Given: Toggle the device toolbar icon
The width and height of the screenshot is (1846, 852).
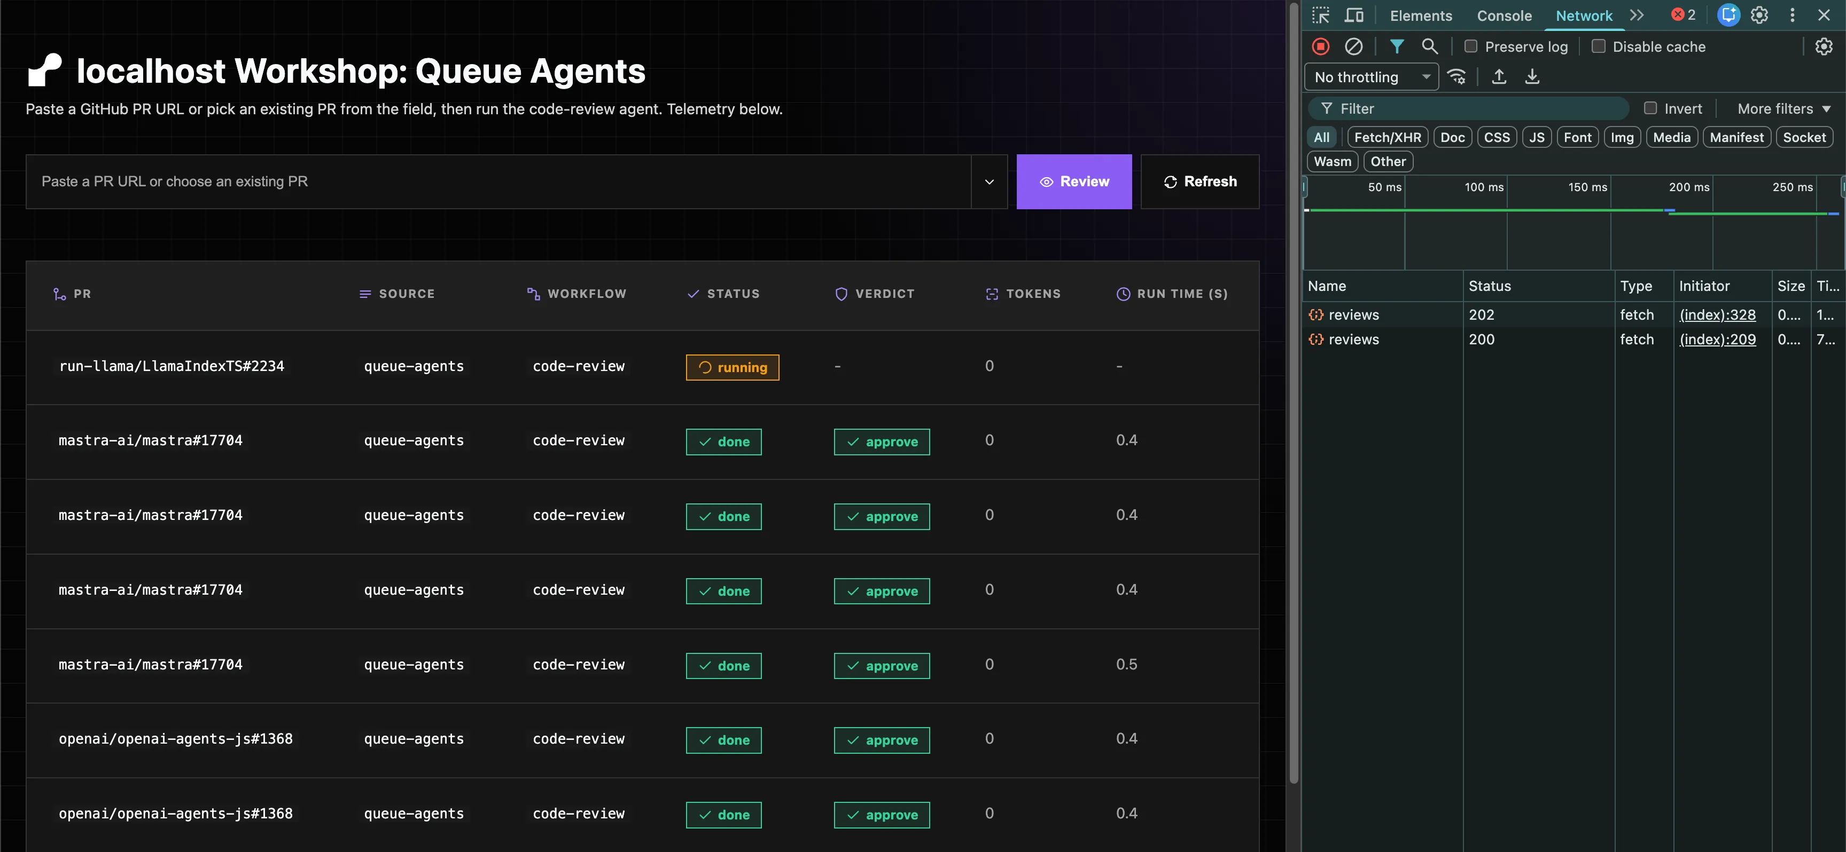Looking at the screenshot, I should click(x=1354, y=15).
